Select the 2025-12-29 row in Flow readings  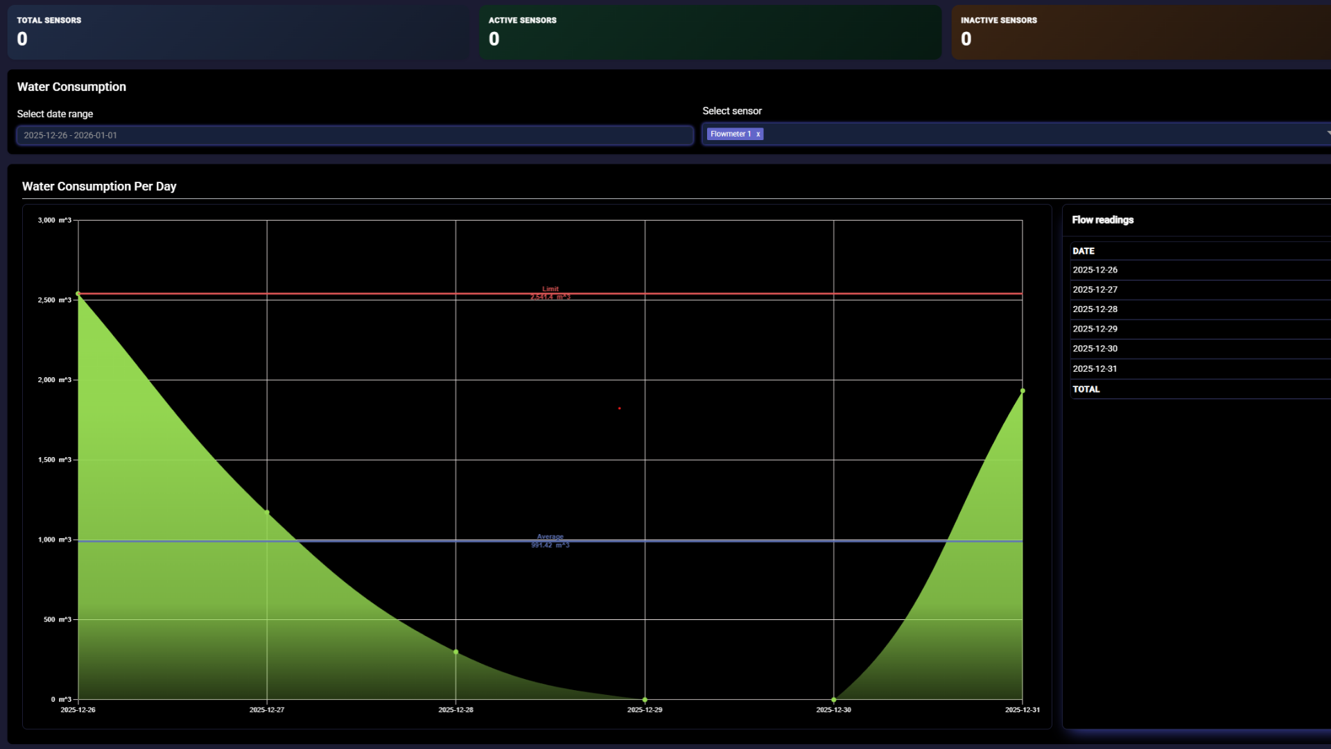click(1095, 329)
